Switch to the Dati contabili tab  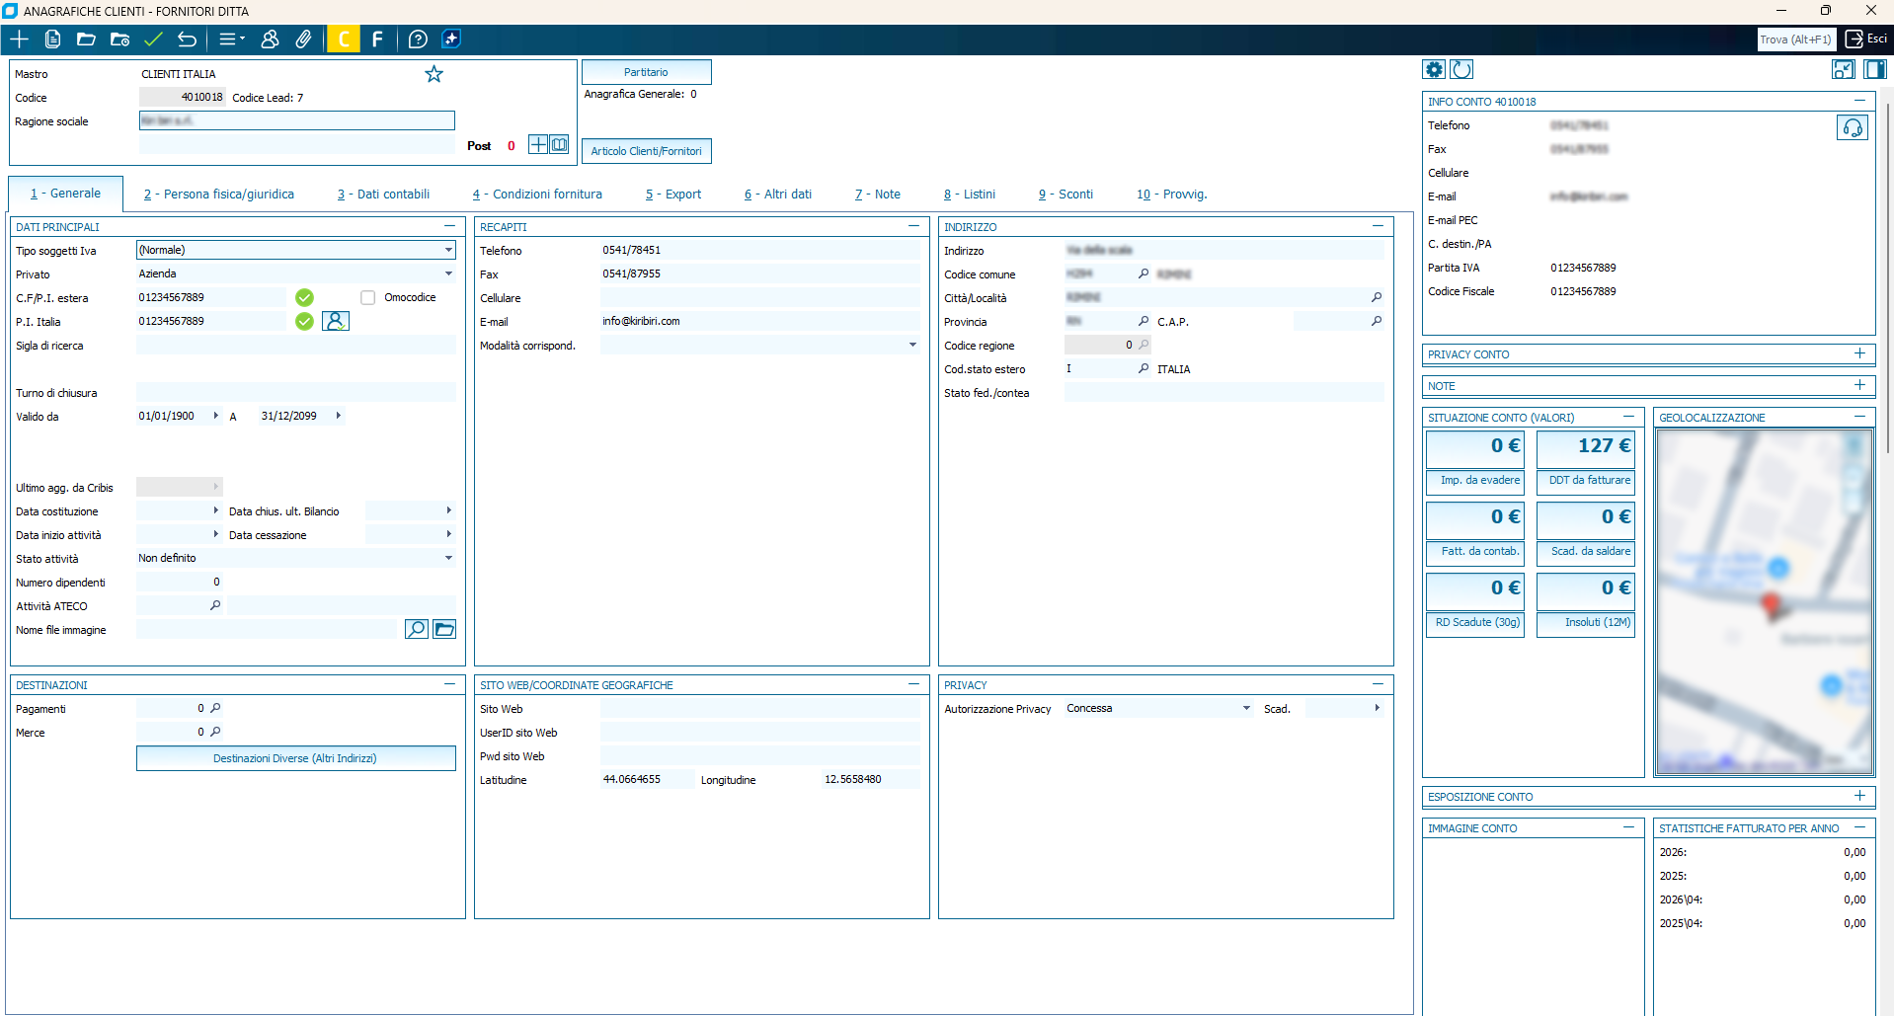point(383,195)
